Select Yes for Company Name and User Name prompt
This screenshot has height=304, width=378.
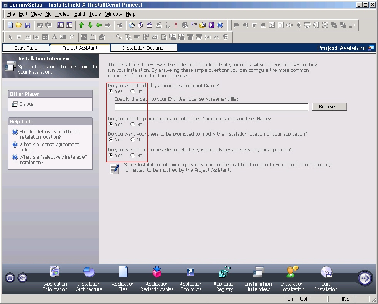pyautogui.click(x=110, y=124)
